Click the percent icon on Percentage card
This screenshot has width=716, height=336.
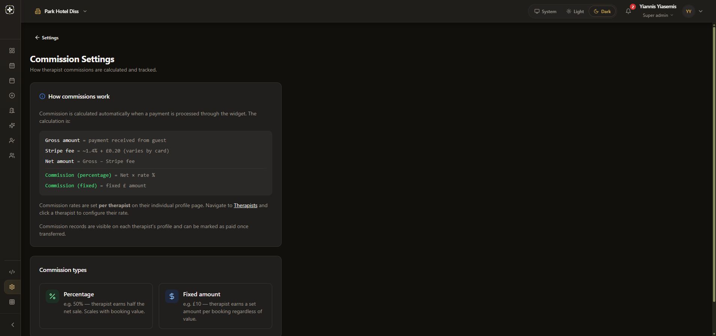click(x=52, y=296)
